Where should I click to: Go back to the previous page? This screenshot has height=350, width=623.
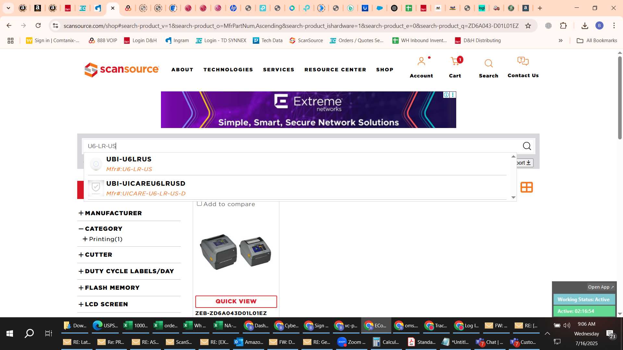point(9,26)
